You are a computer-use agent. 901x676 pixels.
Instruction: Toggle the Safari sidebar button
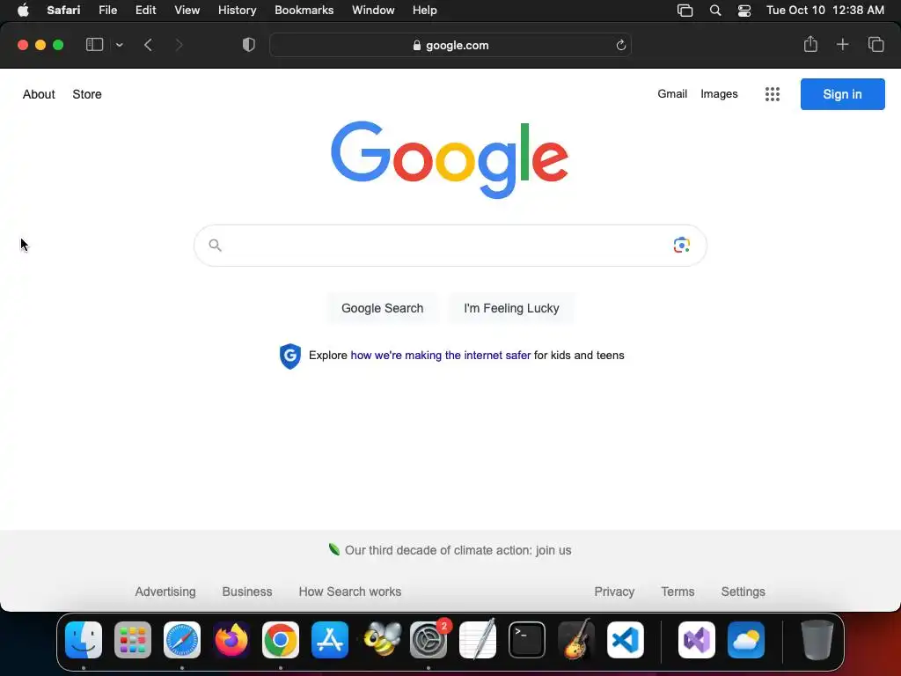(x=94, y=45)
